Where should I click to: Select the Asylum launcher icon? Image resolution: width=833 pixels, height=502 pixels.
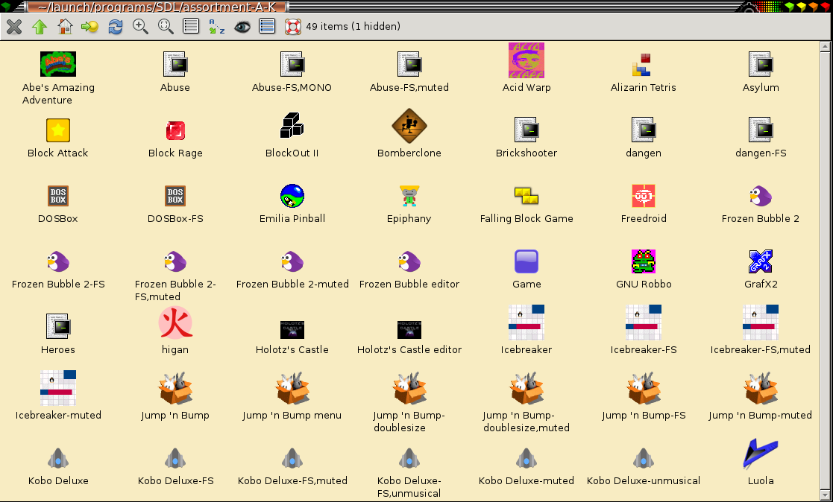[761, 64]
